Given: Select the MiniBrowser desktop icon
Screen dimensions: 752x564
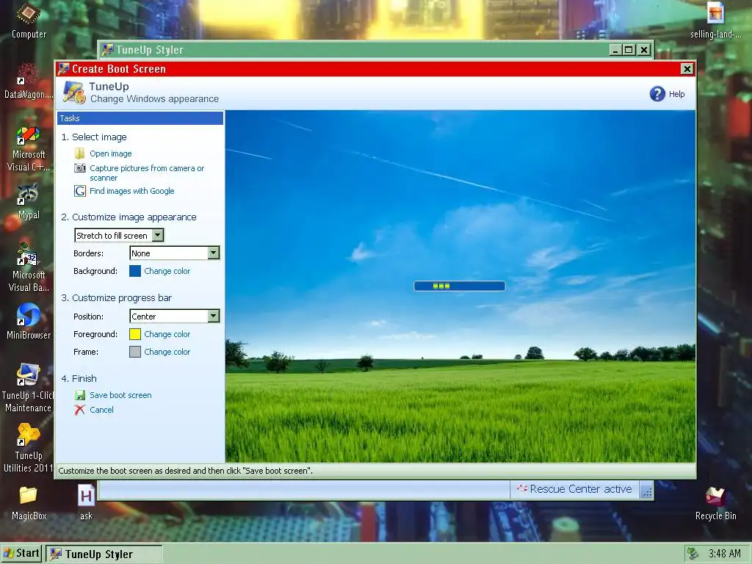Looking at the screenshot, I should (x=29, y=322).
